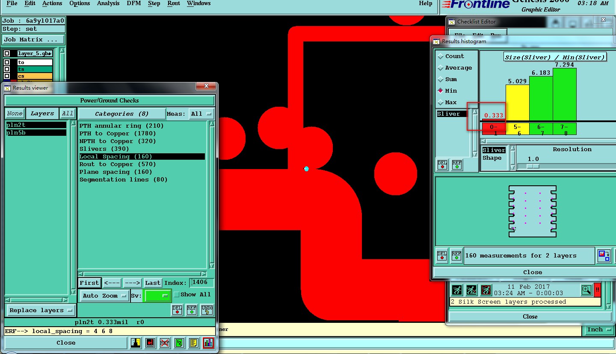Open the Meas All dropdown
This screenshot has height=354, width=616.
202,114
